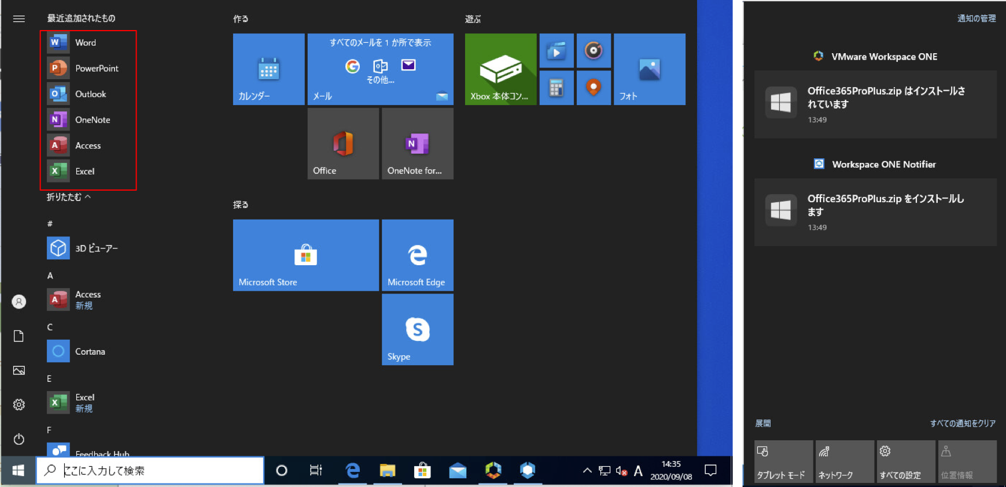The height and width of the screenshot is (487, 1006).
Task: Open the Movies & TV small tile
Action: 557,51
